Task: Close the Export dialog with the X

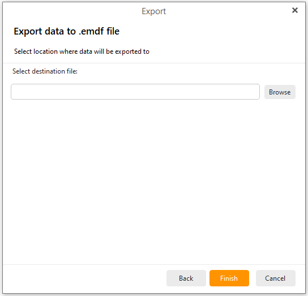Action: 294,10
